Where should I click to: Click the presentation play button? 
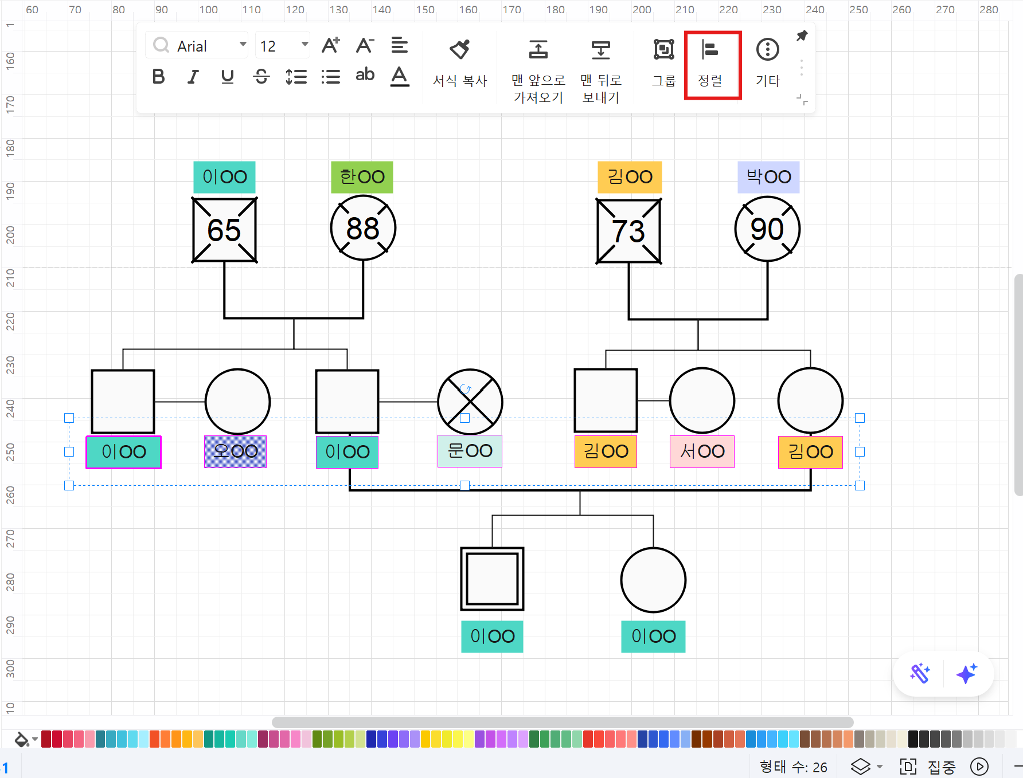(979, 767)
